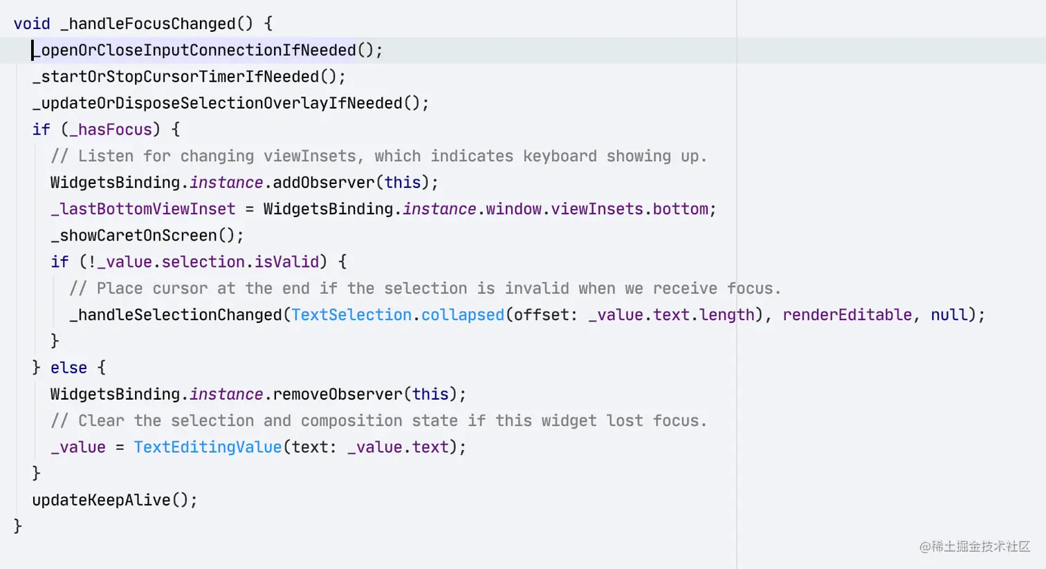Image resolution: width=1046 pixels, height=569 pixels.
Task: Click instance in the window.viewInsets line
Action: pyautogui.click(x=439, y=209)
